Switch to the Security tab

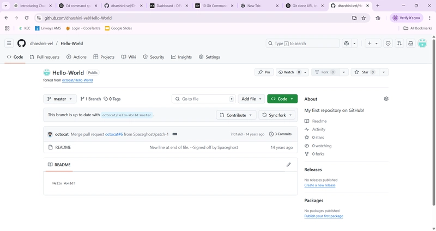pyautogui.click(x=154, y=57)
